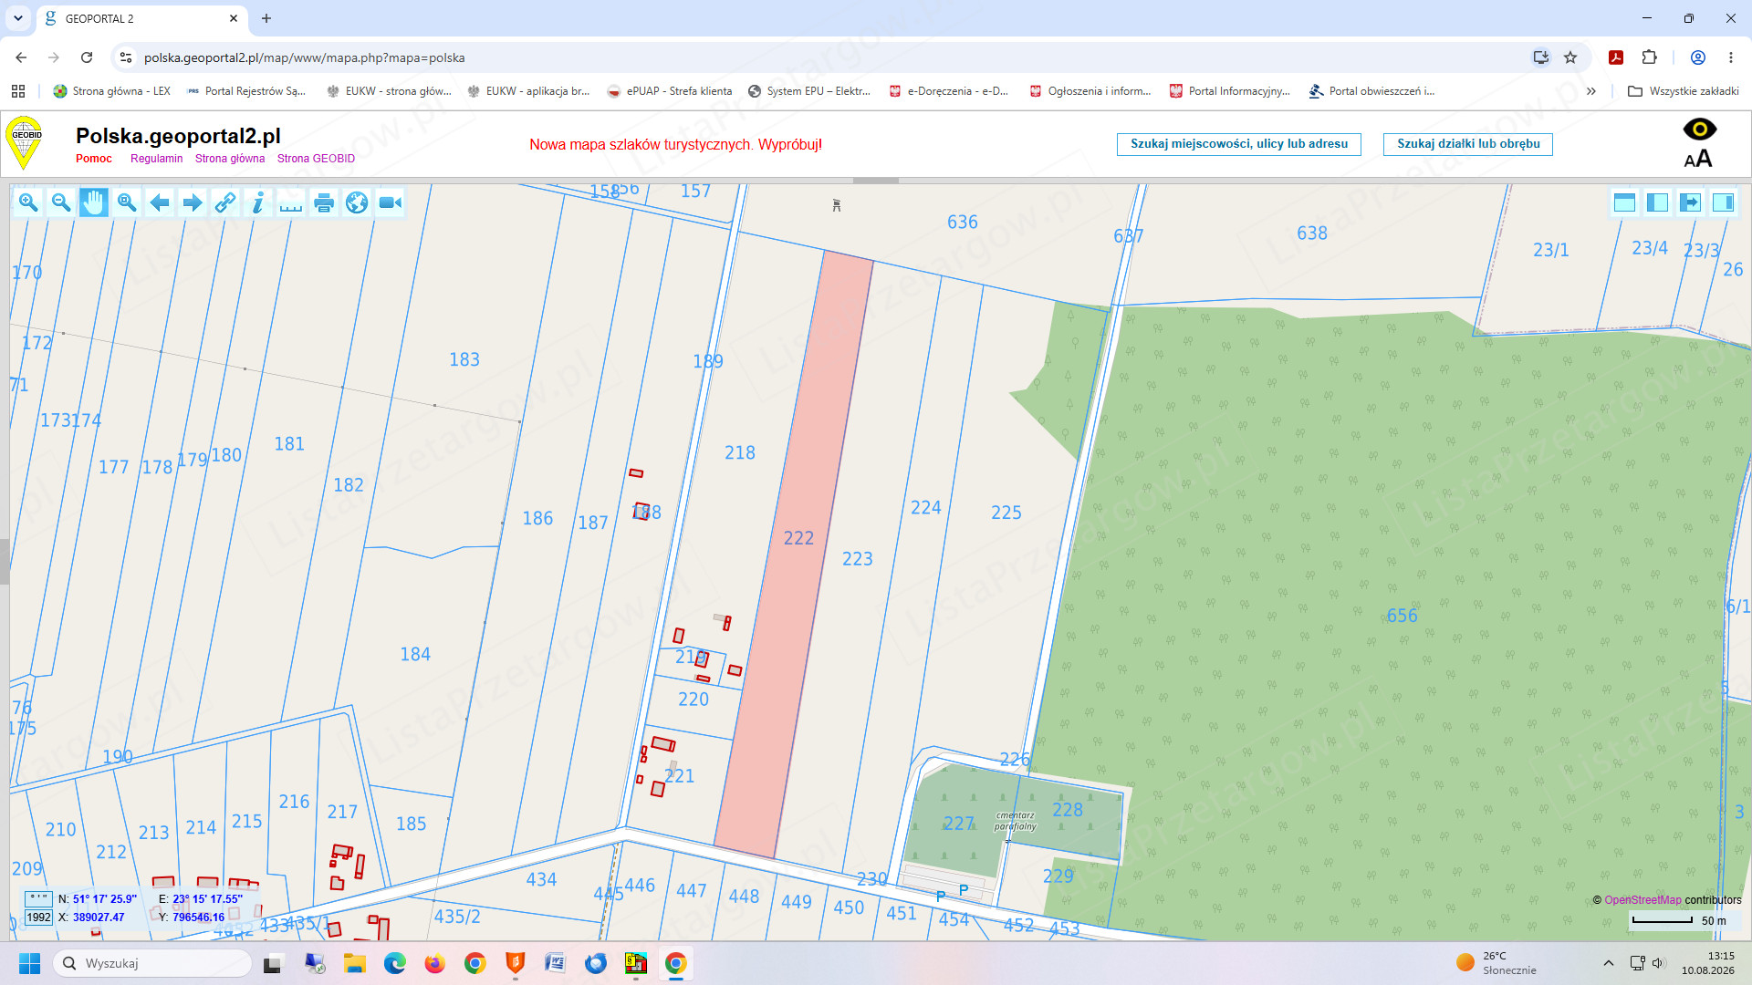Click the Adobe Acrobat extension icon
The width and height of the screenshot is (1752, 985).
tap(1616, 57)
